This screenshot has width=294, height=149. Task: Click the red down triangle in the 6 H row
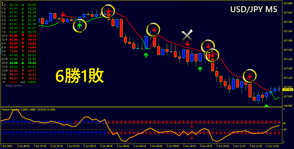tap(23, 43)
